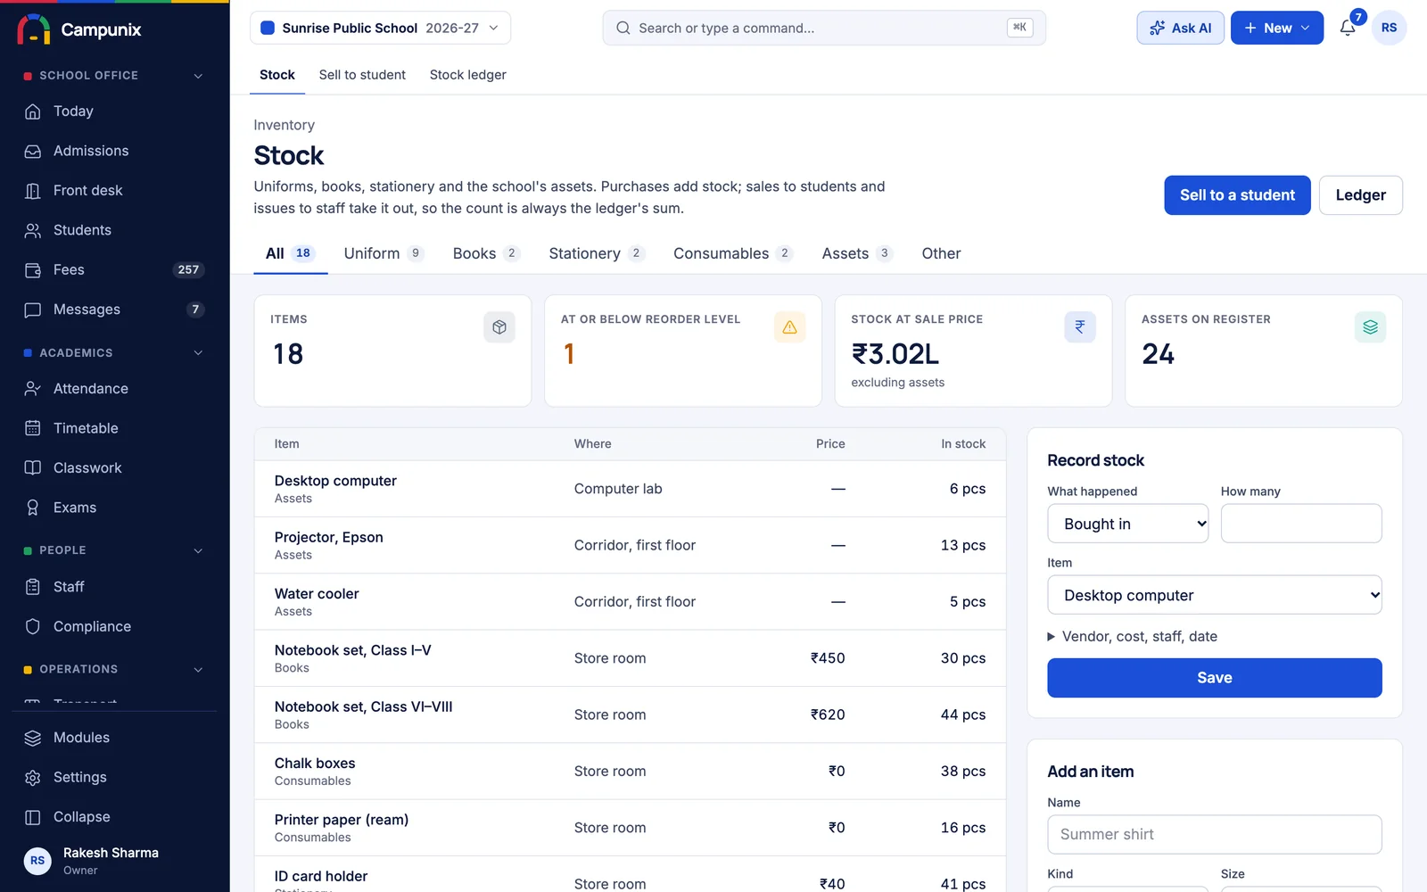Click the Add an item Name field
The image size is (1427, 892).
pyautogui.click(x=1214, y=835)
